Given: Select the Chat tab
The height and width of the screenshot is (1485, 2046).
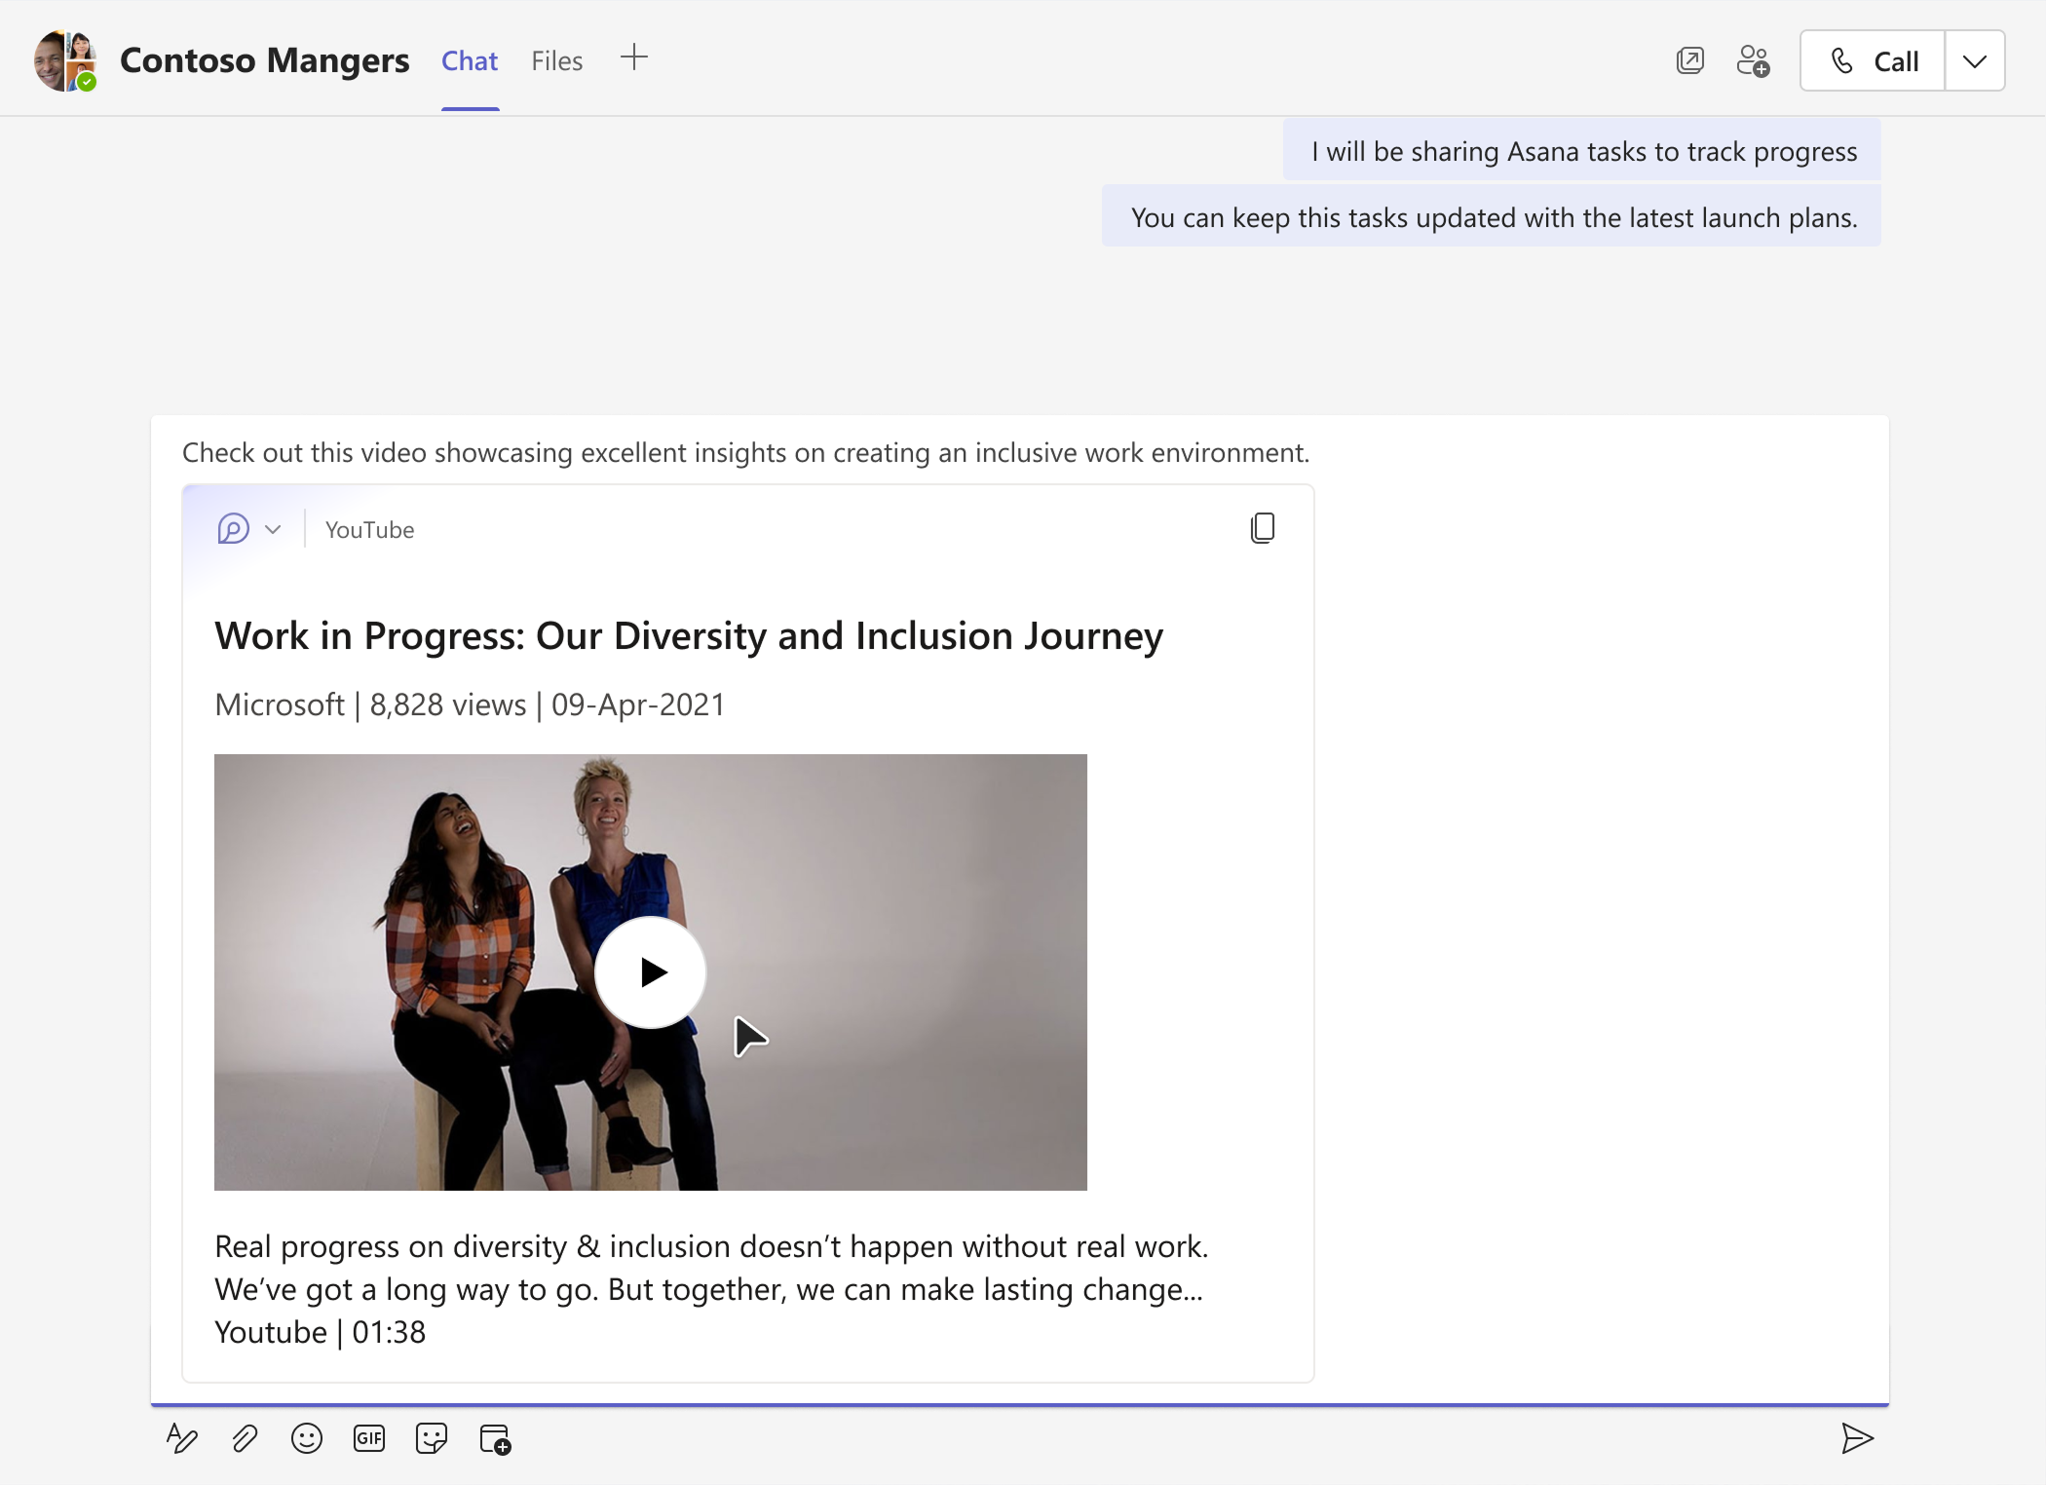Looking at the screenshot, I should 470,60.
